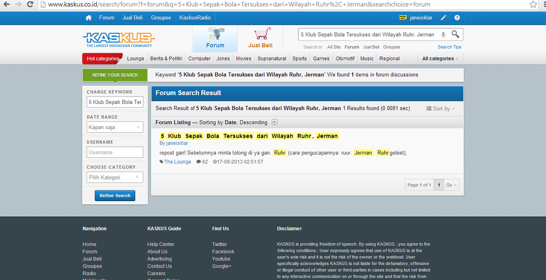Click the browser back arrow
The image size is (546, 280).
coord(6,4)
